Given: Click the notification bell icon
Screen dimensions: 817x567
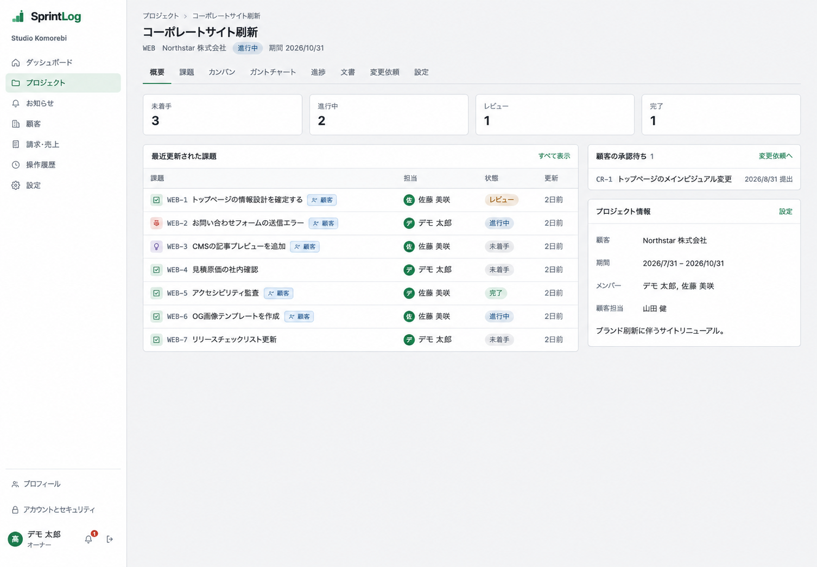Looking at the screenshot, I should (x=88, y=539).
